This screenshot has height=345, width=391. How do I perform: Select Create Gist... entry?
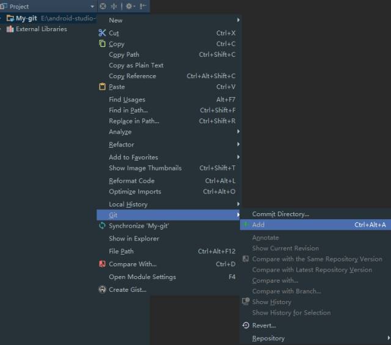point(169,289)
